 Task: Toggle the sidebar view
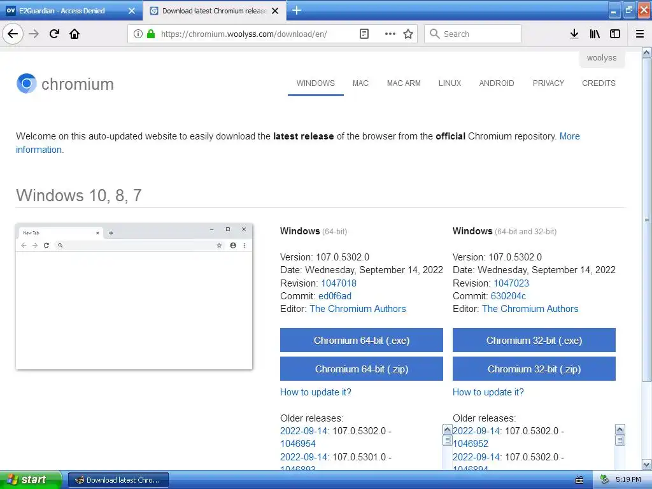pyautogui.click(x=615, y=34)
